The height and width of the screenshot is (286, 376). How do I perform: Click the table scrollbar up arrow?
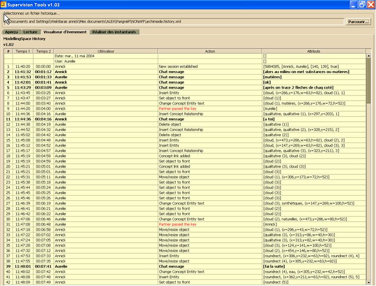pyautogui.click(x=369, y=56)
